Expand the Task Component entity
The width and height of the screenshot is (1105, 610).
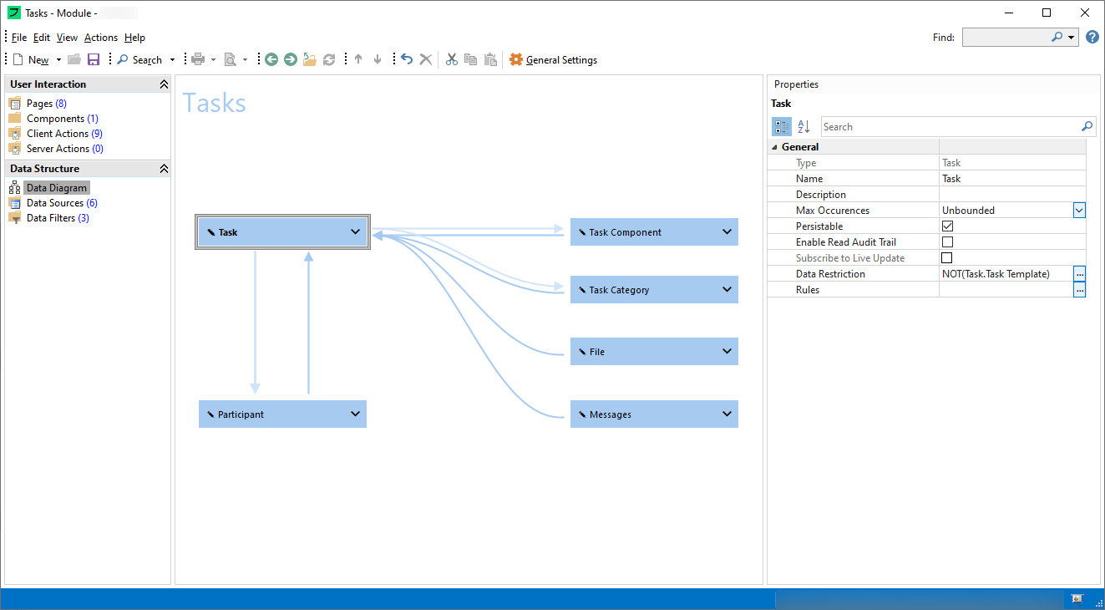(x=727, y=232)
